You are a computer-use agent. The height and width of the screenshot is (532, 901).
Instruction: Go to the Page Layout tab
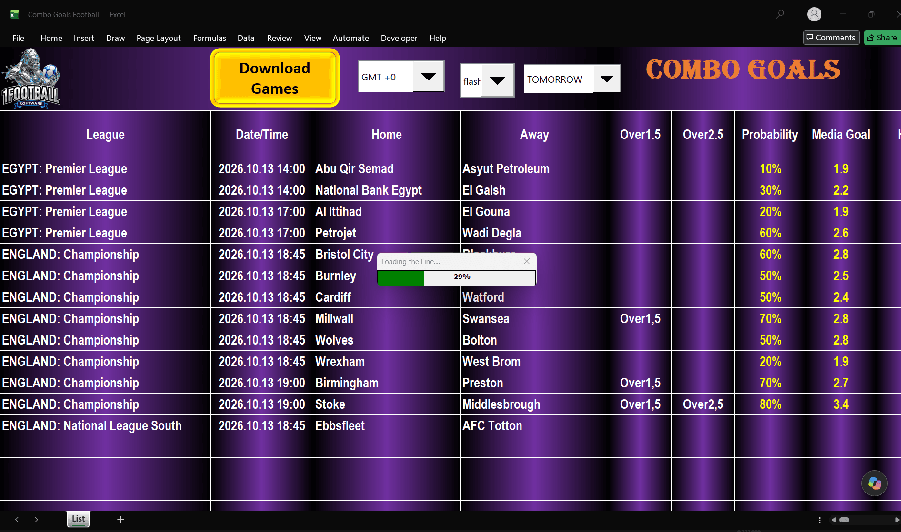coord(159,38)
